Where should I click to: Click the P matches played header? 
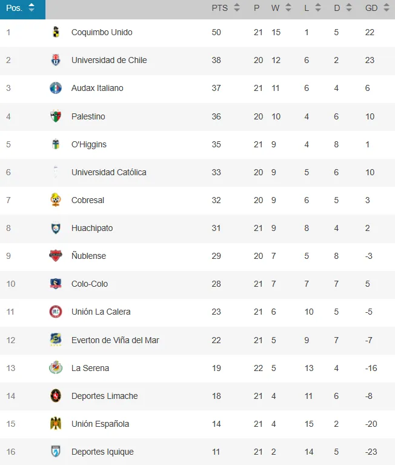(x=257, y=8)
